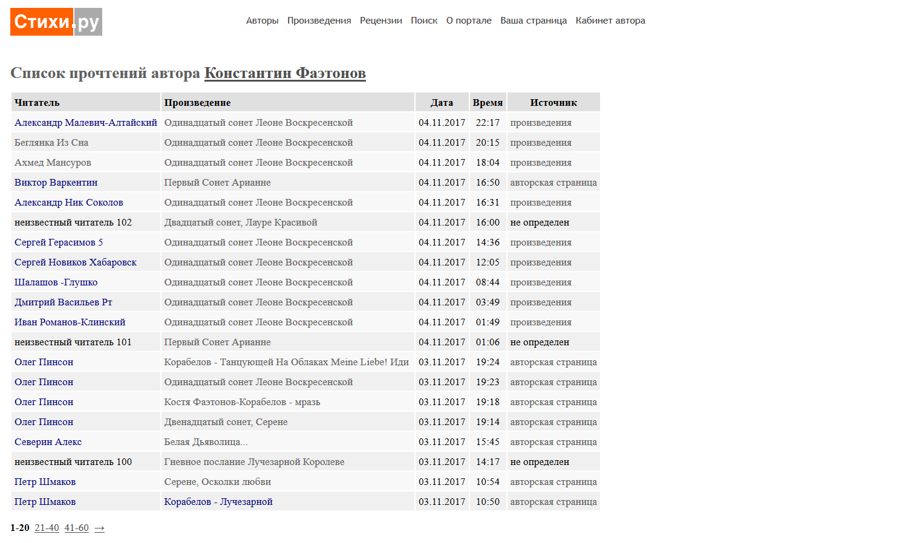Open reader Александр Ник Соколов
Screen dimensions: 917x543
[x=69, y=203]
